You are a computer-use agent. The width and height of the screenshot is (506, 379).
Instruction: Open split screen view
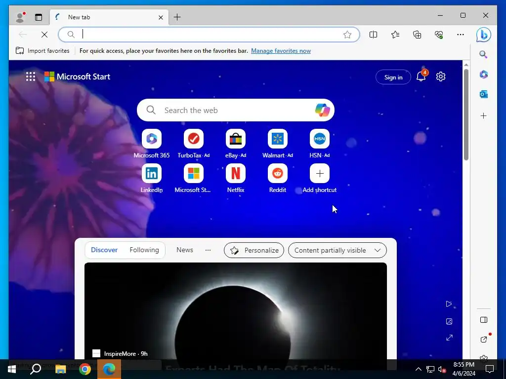[374, 35]
